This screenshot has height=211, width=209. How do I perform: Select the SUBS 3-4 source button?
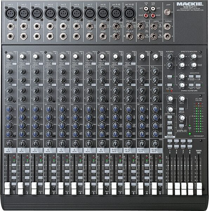click(170, 128)
